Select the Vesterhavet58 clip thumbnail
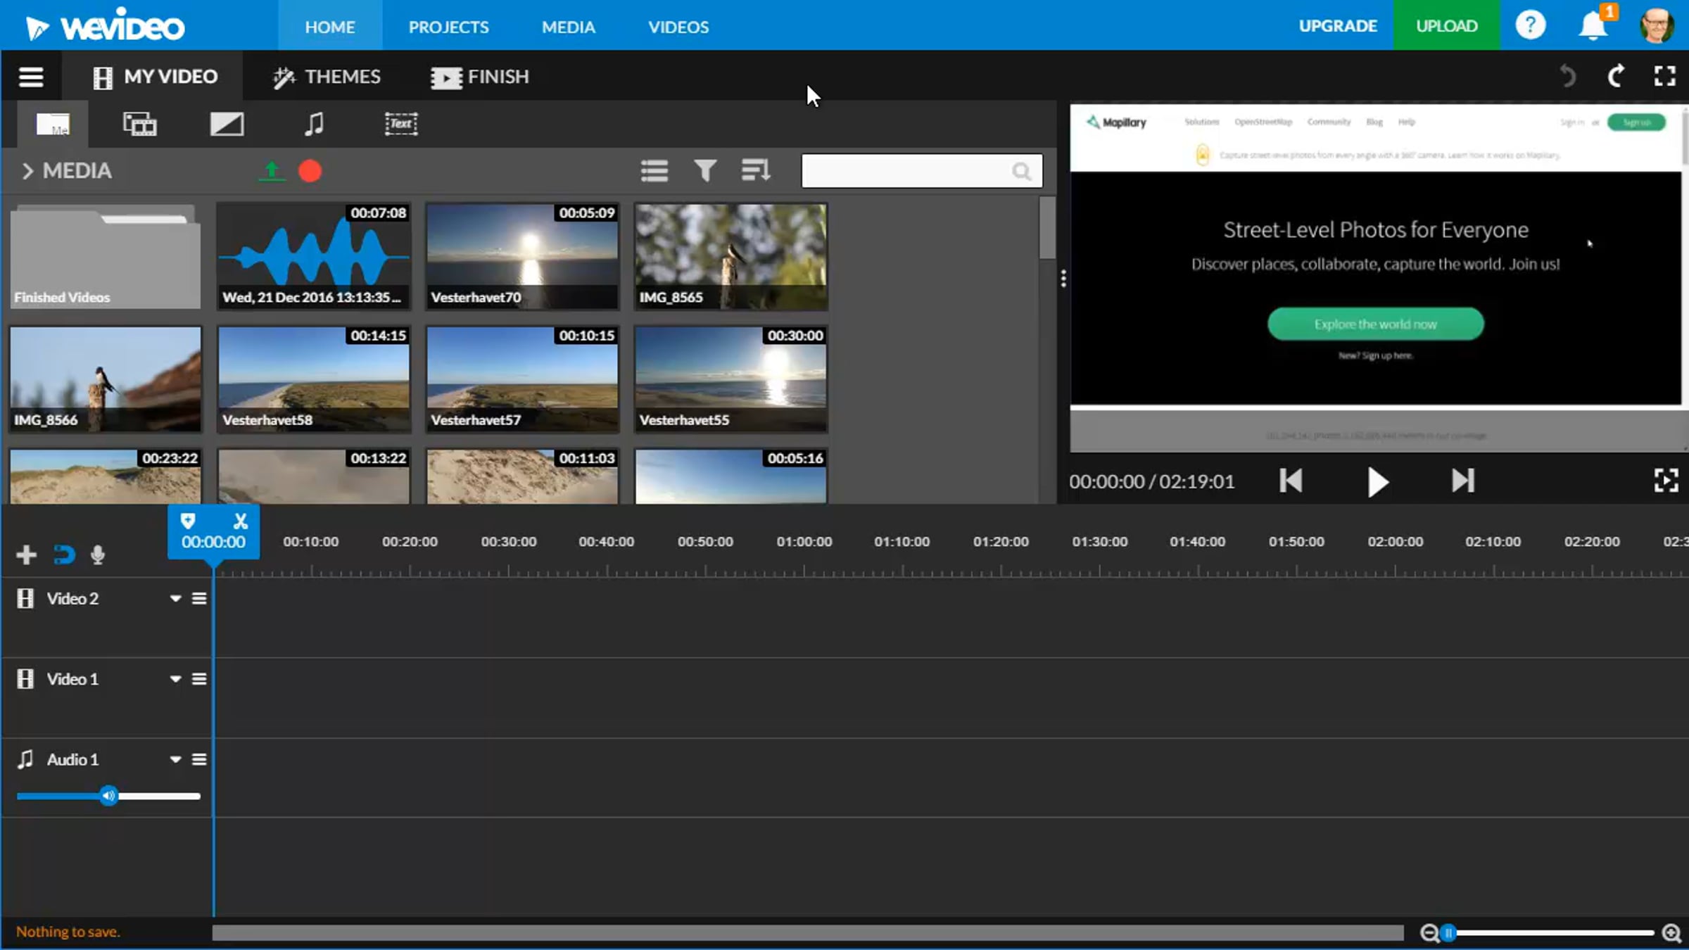The image size is (1689, 950). tap(314, 379)
